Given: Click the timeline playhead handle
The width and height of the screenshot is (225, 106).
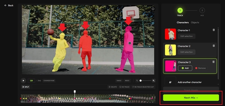Looking at the screenshot, I should (x=75, y=91).
